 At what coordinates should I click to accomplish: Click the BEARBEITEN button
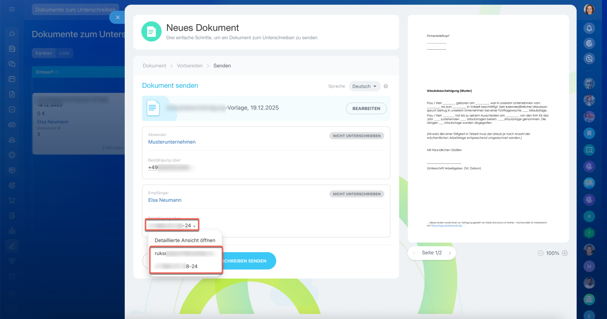366,109
